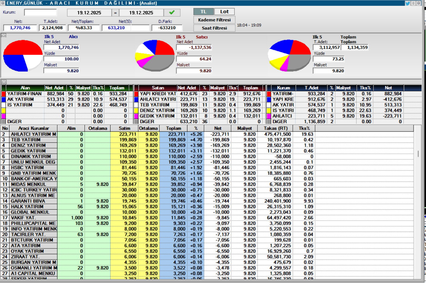Image resolution: width=426 pixels, height=283 pixels.
Task: Select TEB YATIRIM row in Satan table
Action: 200,105
